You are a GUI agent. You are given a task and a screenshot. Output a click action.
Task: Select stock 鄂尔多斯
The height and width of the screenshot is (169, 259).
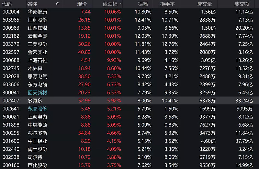click(37, 133)
